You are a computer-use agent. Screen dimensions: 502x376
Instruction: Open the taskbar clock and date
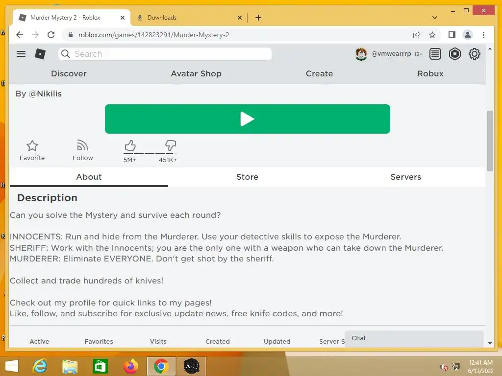click(480, 367)
